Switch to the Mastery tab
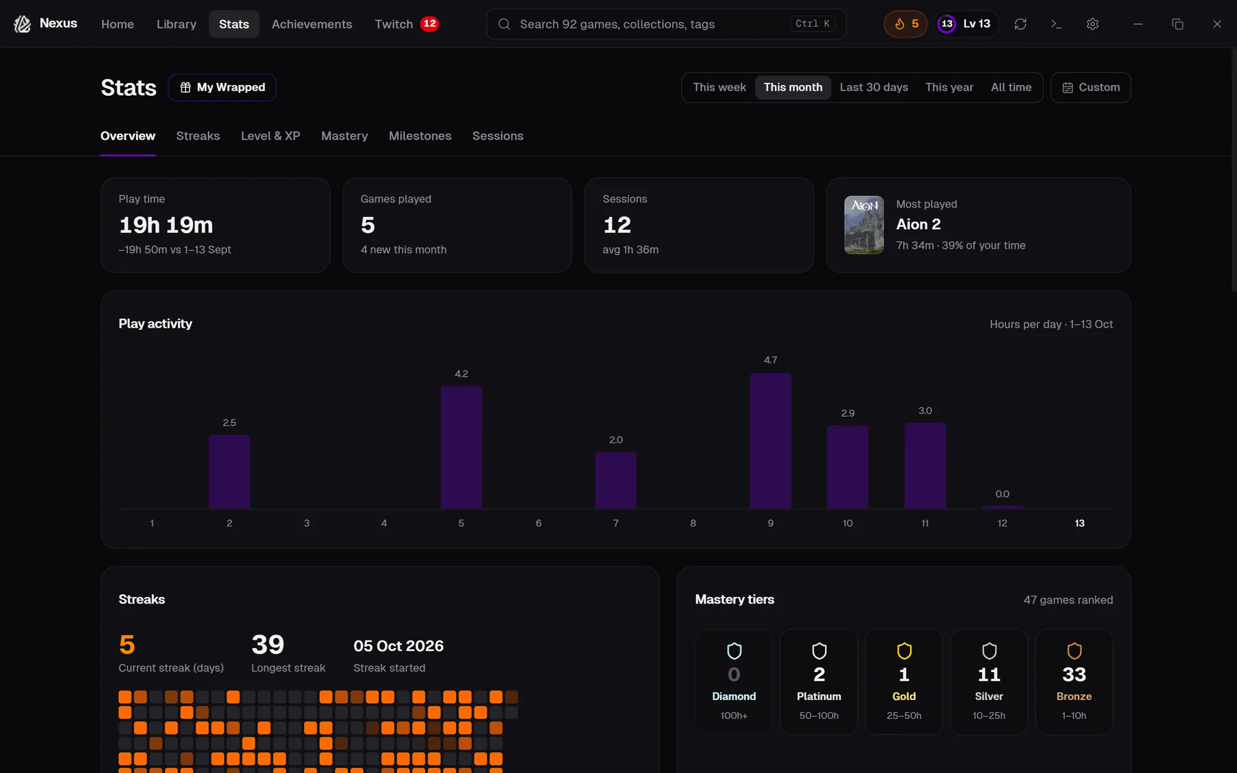Image resolution: width=1237 pixels, height=773 pixels. pyautogui.click(x=345, y=136)
